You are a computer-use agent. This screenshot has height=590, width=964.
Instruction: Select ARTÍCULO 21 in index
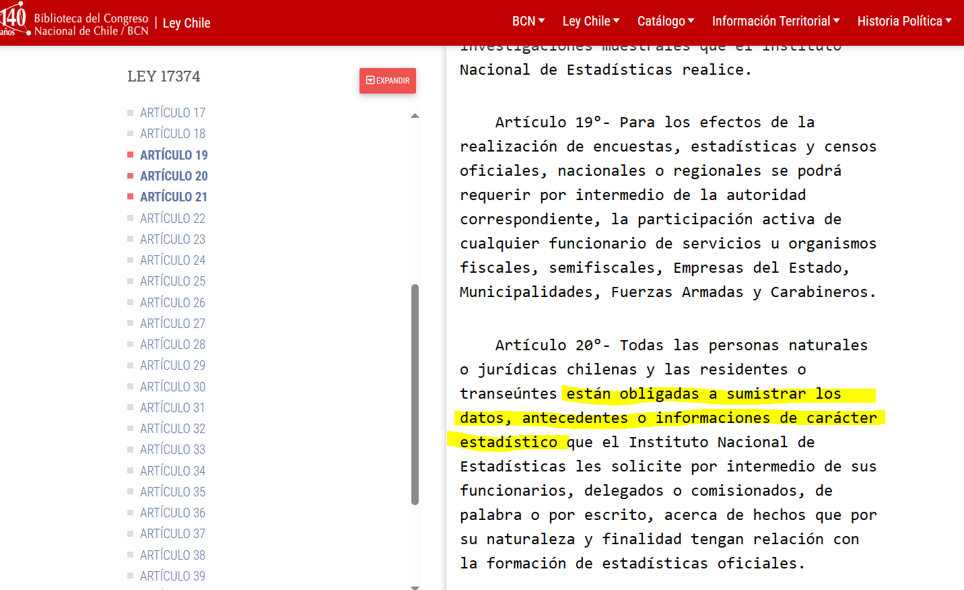174,197
